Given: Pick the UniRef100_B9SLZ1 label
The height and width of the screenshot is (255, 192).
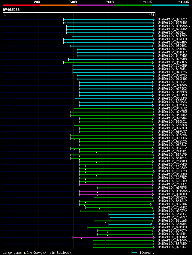Looking at the screenshot, I should pyautogui.click(x=172, y=82).
